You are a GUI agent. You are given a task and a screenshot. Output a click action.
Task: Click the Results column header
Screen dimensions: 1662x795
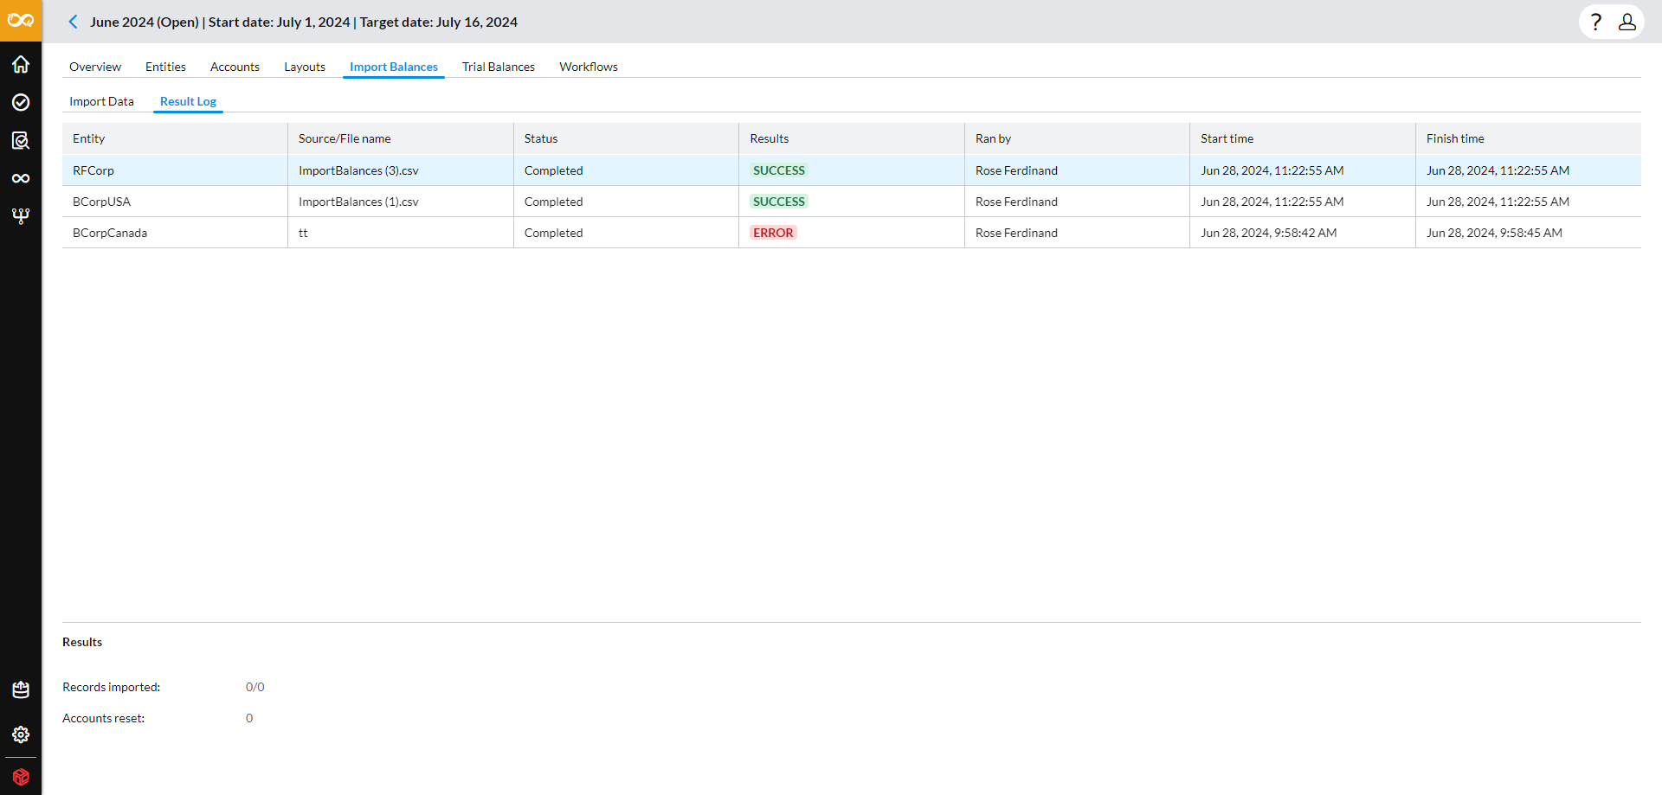pos(852,138)
